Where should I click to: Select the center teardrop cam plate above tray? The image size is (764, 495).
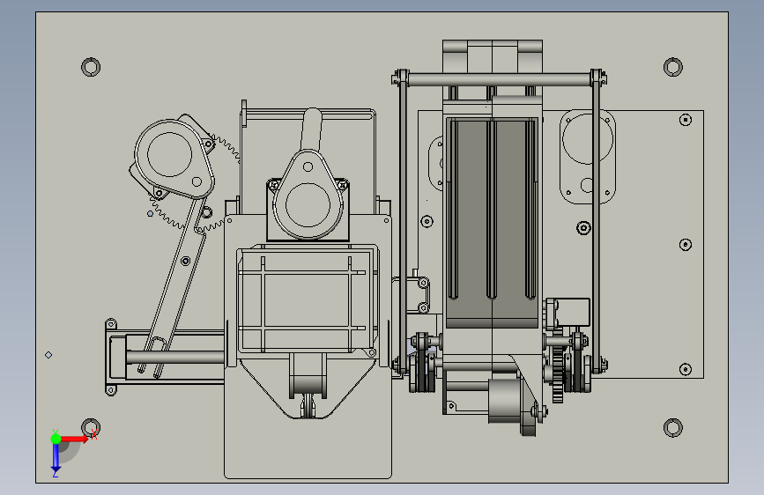click(308, 195)
